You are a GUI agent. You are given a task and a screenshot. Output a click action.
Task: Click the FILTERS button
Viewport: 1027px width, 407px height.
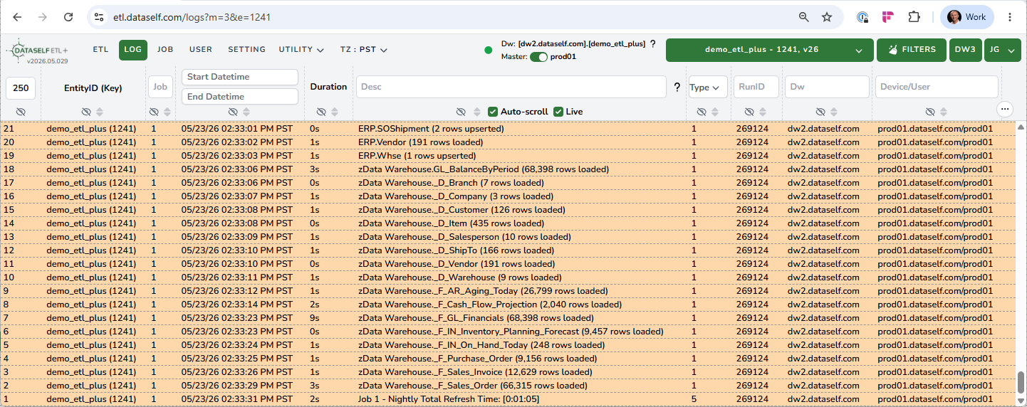[911, 50]
